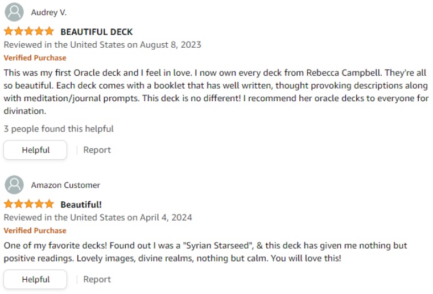Click Verified Purchase label under April 4 review
Viewport: 433px width, 294px height.
[x=35, y=231]
